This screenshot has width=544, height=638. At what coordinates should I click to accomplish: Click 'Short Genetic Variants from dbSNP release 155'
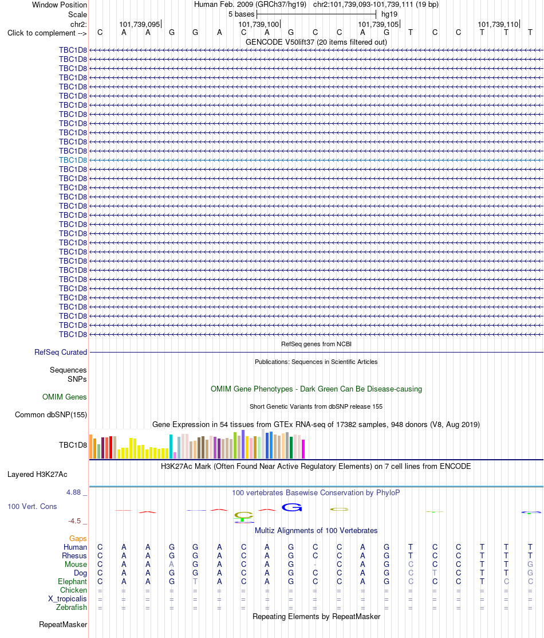[316, 406]
